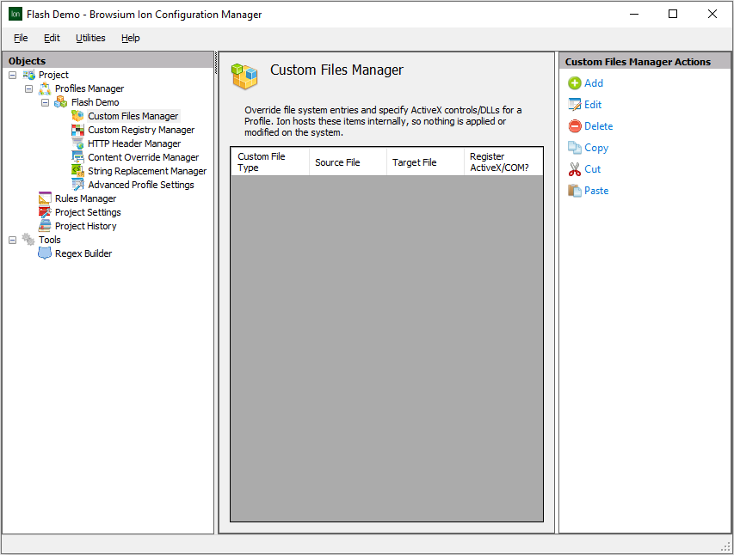The height and width of the screenshot is (555, 734).
Task: Click the Project node icon in the tree
Action: pos(29,75)
